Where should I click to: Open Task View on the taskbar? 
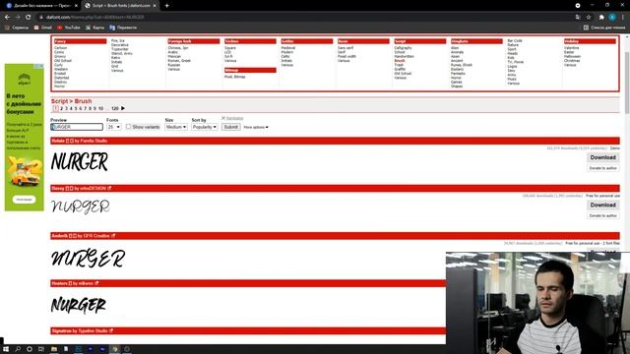pos(41,349)
